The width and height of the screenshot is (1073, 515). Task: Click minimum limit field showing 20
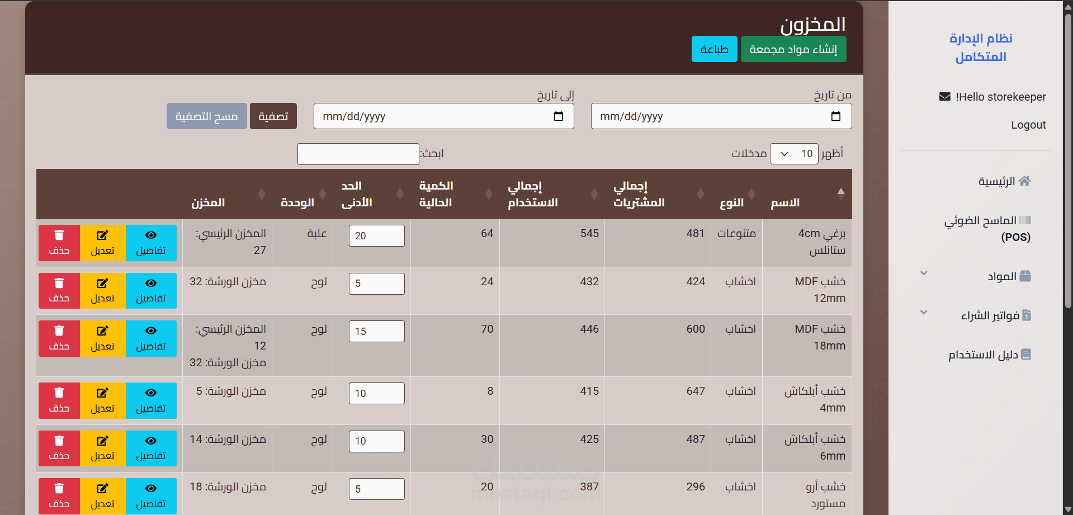pyautogui.click(x=377, y=236)
